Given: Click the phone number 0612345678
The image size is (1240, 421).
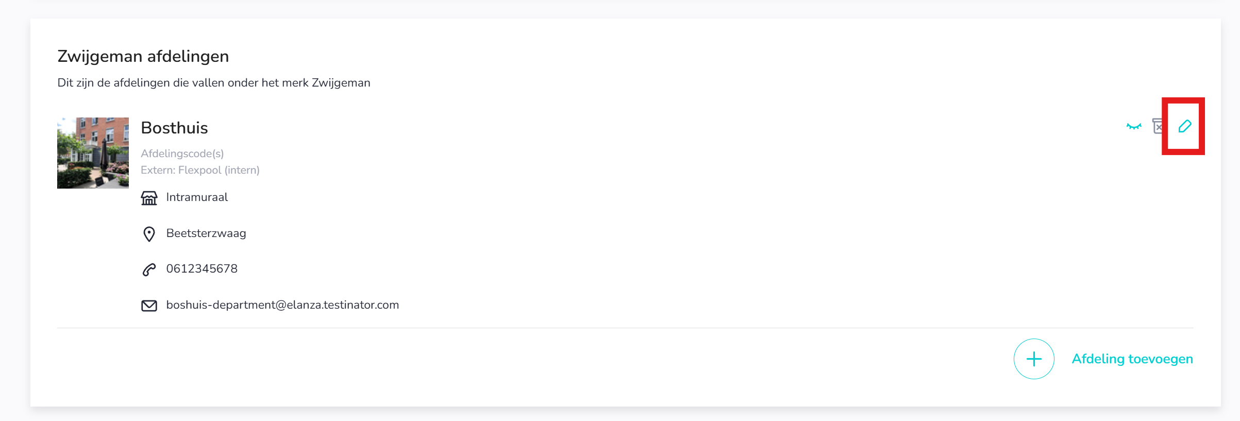Looking at the screenshot, I should 202,269.
